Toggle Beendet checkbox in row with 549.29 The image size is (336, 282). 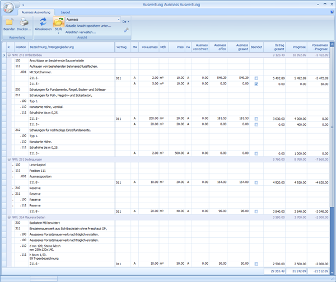(256, 78)
